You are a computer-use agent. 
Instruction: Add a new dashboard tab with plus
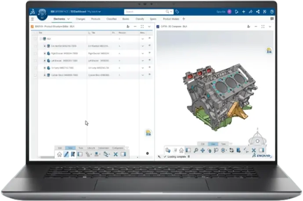click(184, 19)
